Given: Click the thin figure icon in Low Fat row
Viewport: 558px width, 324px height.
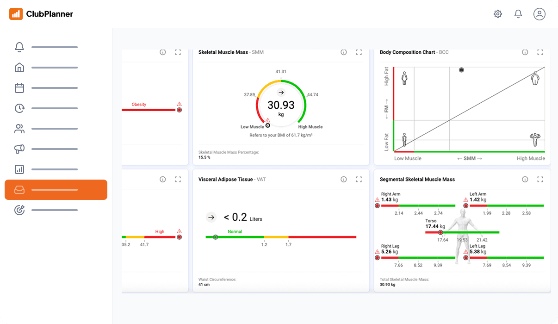Looking at the screenshot, I should 404,140.
